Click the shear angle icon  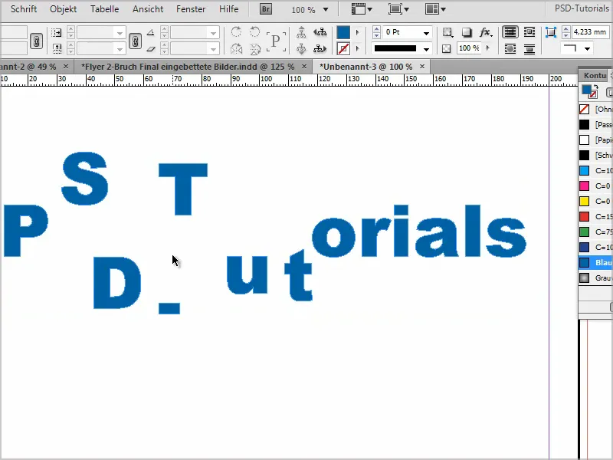150,49
